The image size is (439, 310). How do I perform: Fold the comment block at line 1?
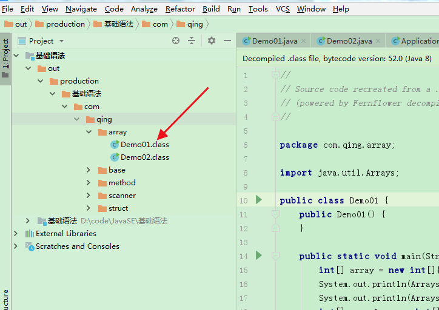(x=275, y=75)
